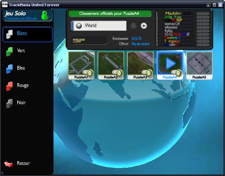Click the green player profile icon

[44, 15]
